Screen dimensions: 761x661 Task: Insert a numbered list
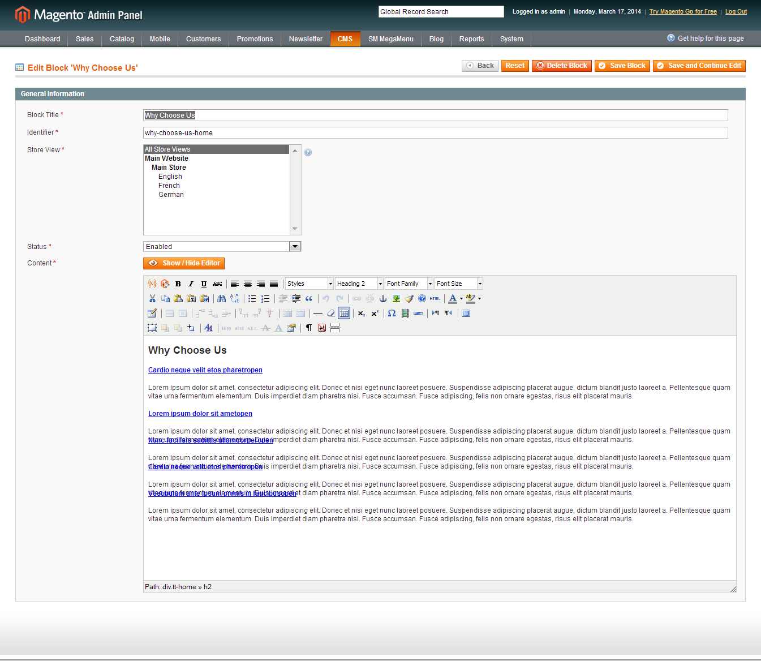click(265, 299)
